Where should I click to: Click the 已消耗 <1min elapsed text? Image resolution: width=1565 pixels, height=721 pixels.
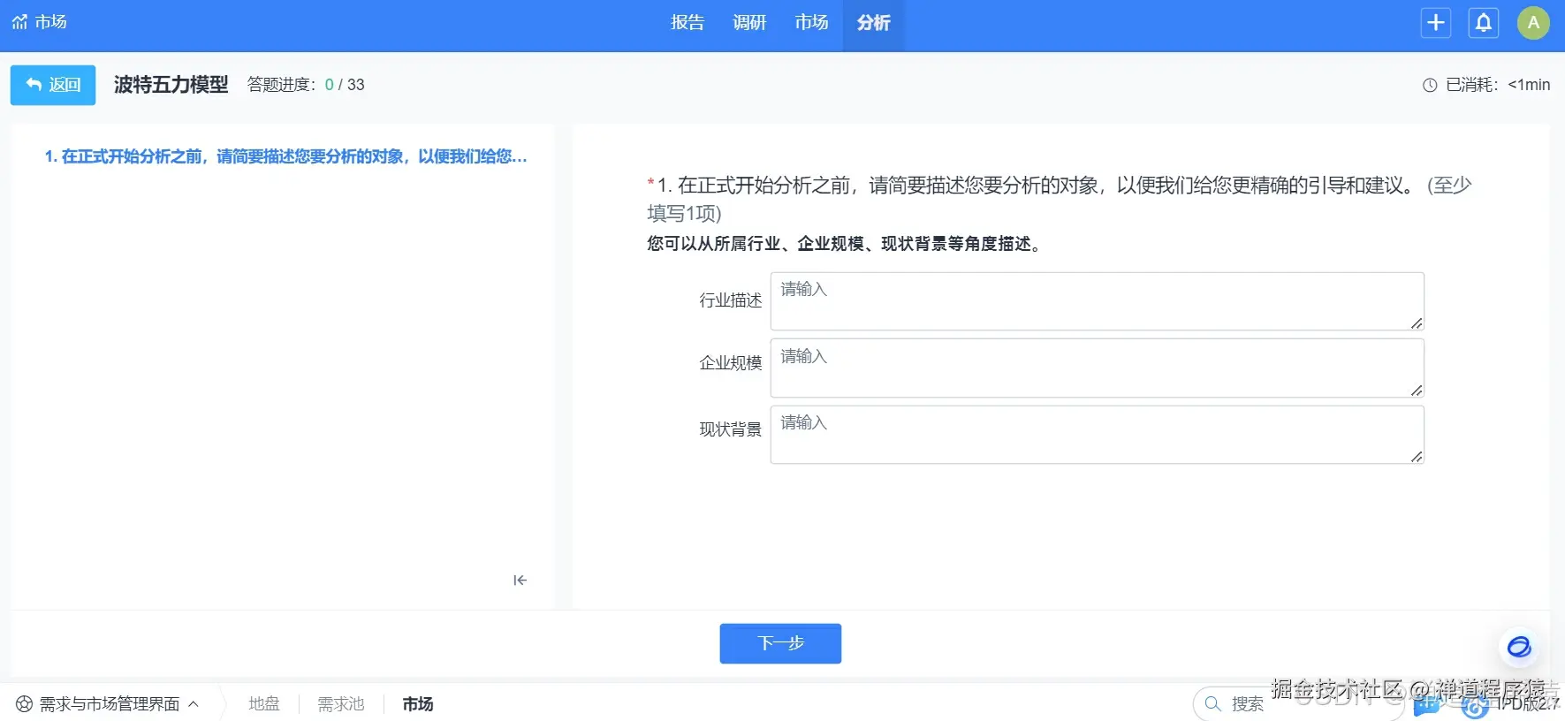(1498, 85)
